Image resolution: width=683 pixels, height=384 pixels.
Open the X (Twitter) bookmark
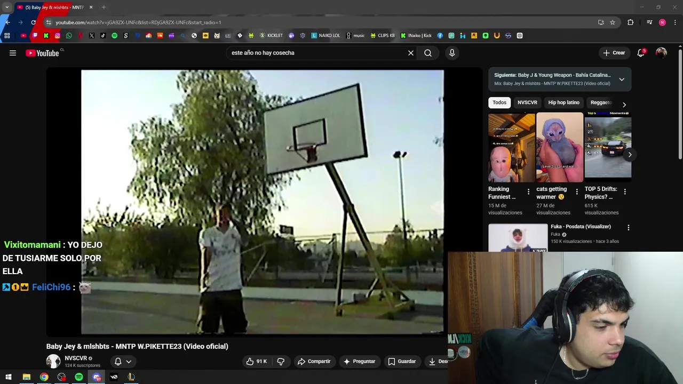(x=92, y=36)
